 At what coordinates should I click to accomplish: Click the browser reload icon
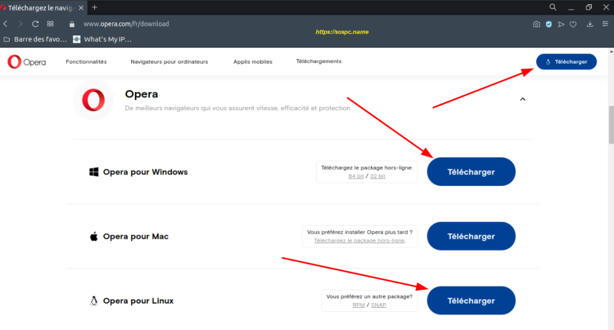pyautogui.click(x=35, y=24)
